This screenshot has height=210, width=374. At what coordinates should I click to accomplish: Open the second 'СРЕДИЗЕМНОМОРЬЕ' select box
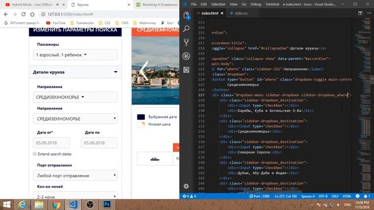pos(75,118)
